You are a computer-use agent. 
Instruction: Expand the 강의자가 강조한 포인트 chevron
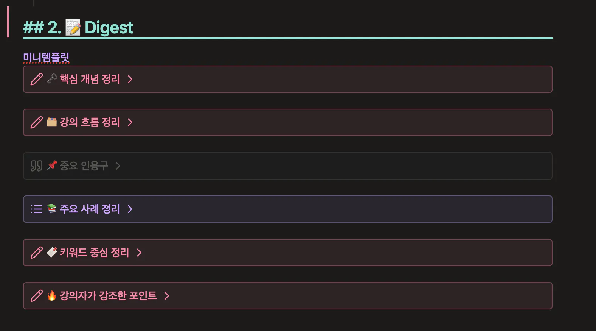coord(167,296)
